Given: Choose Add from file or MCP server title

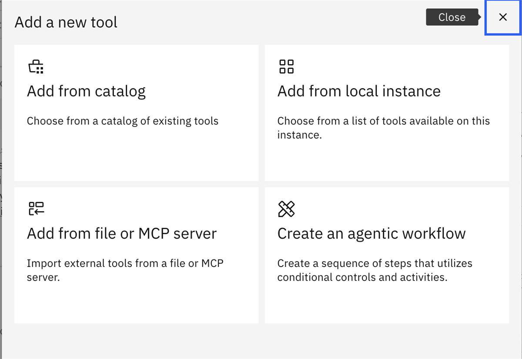Looking at the screenshot, I should point(122,234).
